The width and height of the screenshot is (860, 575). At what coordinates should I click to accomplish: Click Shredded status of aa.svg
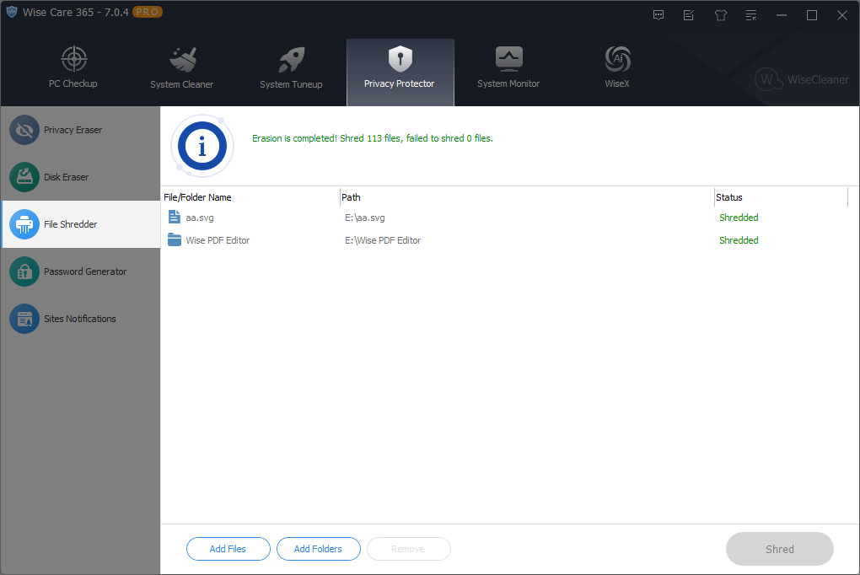[x=739, y=218]
